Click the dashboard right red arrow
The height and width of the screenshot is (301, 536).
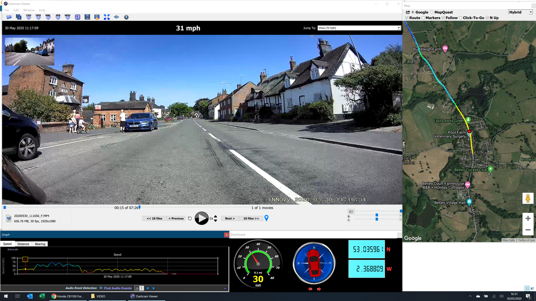(x=319, y=289)
